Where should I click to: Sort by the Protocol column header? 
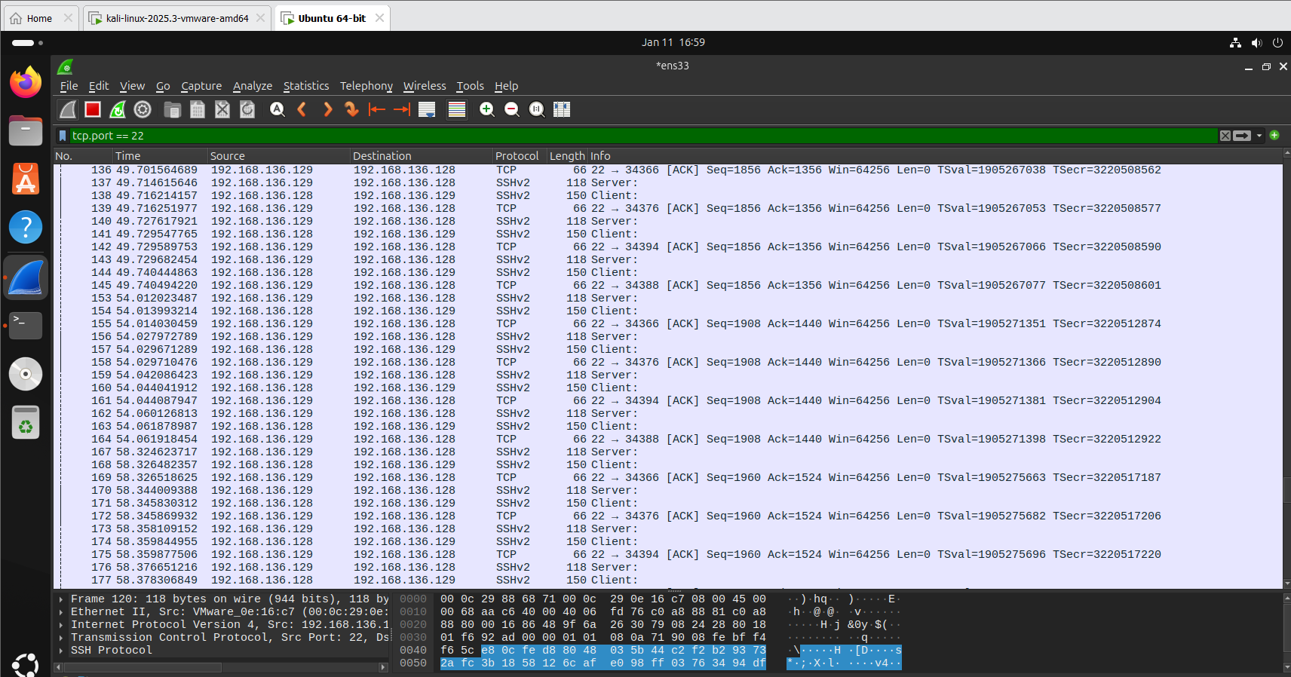[x=520, y=156]
